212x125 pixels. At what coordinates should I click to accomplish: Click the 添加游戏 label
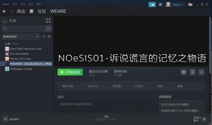click(x=14, y=119)
